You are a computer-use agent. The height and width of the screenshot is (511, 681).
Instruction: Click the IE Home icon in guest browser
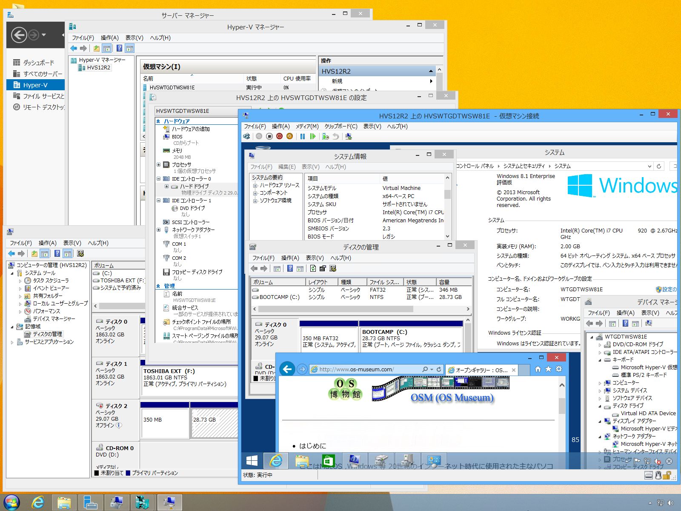(538, 369)
